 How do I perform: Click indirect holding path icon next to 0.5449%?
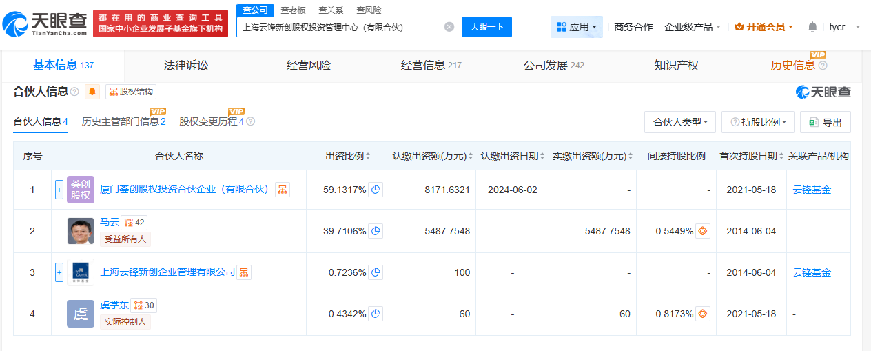[702, 231]
